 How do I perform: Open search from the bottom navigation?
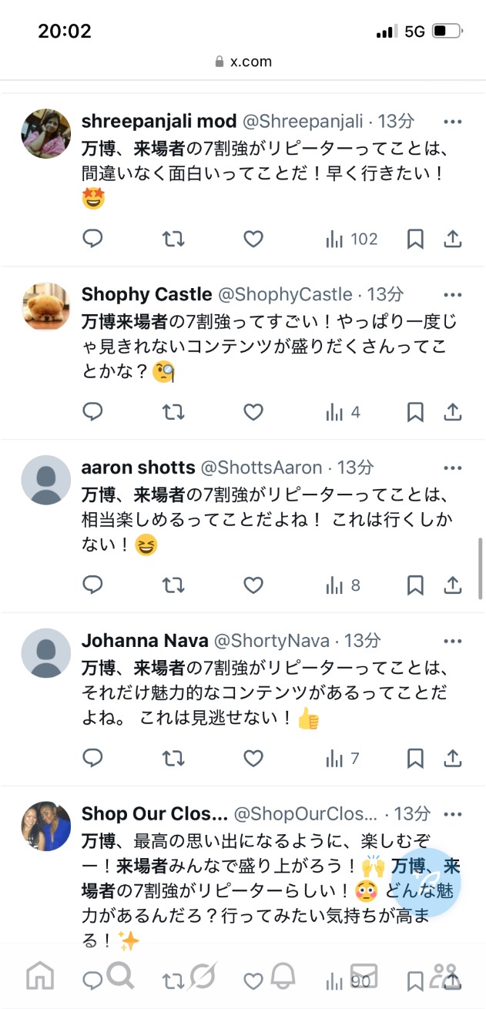coord(120,976)
